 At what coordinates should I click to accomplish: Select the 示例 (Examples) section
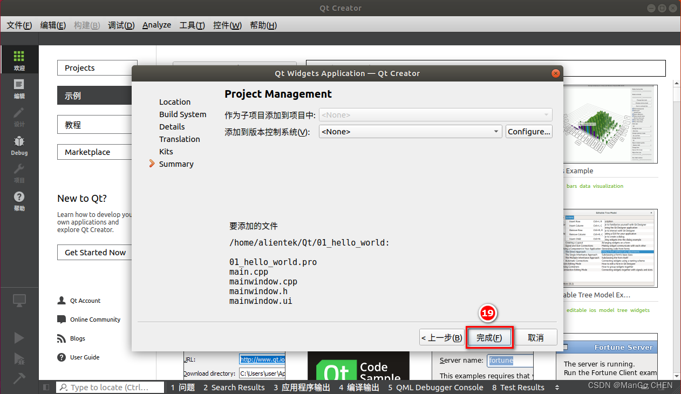tap(95, 96)
